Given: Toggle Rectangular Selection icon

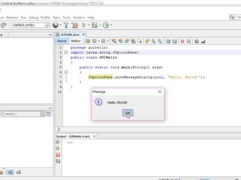Looking at the screenshot, I should pos(140,41).
